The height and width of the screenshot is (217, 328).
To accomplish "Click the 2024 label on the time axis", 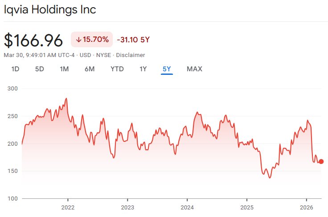I will click(187, 207).
